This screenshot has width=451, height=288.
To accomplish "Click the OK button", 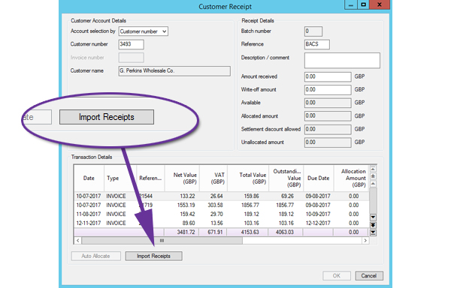I will 337,276.
